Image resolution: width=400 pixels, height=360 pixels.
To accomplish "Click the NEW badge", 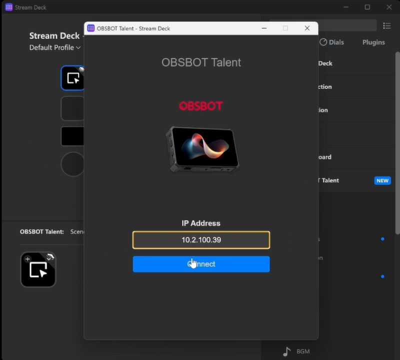I will pos(382,180).
